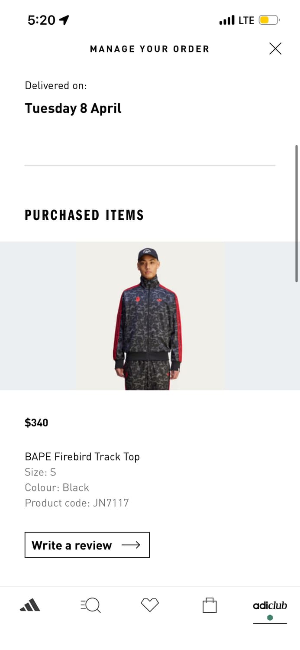The image size is (300, 650).
Task: Switch to the adiclub tab
Action: coord(270,605)
